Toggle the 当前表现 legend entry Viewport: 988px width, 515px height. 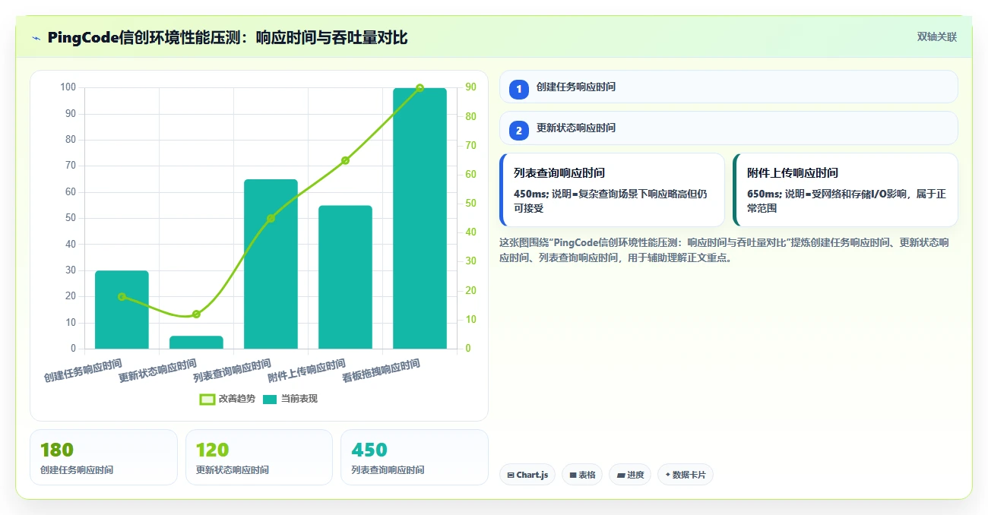(x=290, y=399)
